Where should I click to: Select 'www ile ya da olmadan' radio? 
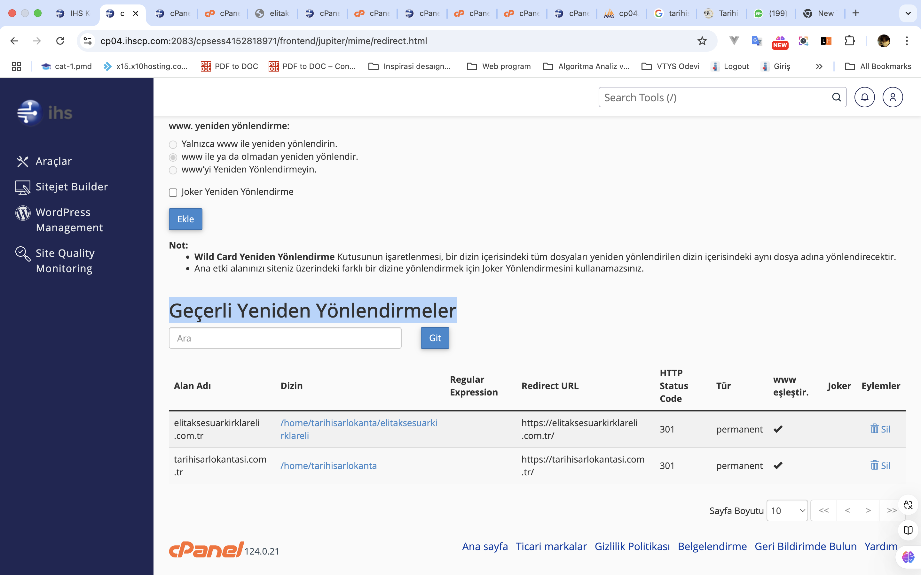(x=173, y=157)
